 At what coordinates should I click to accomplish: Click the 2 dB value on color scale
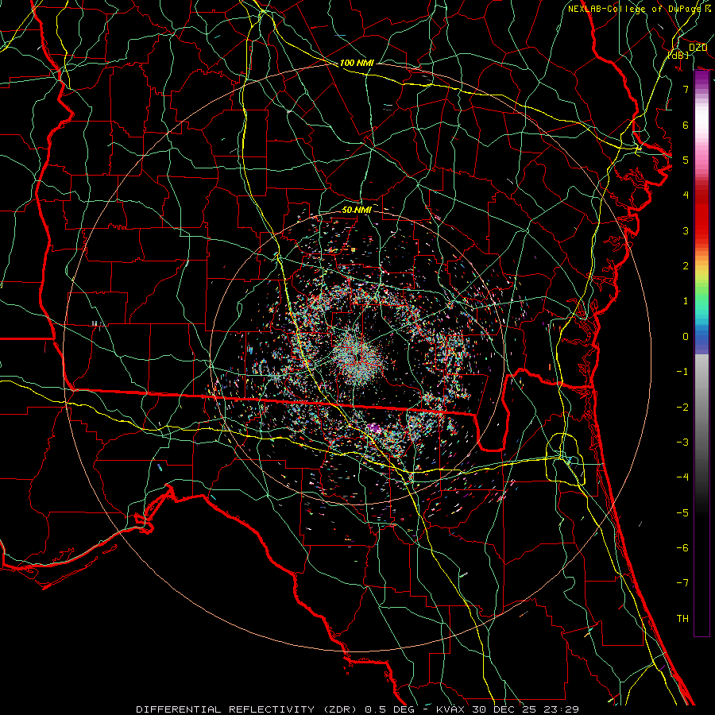686,266
